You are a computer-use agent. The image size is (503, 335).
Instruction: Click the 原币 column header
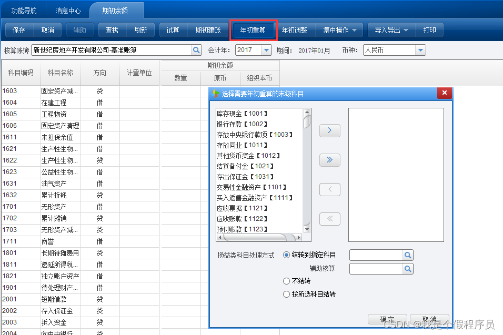(220, 78)
